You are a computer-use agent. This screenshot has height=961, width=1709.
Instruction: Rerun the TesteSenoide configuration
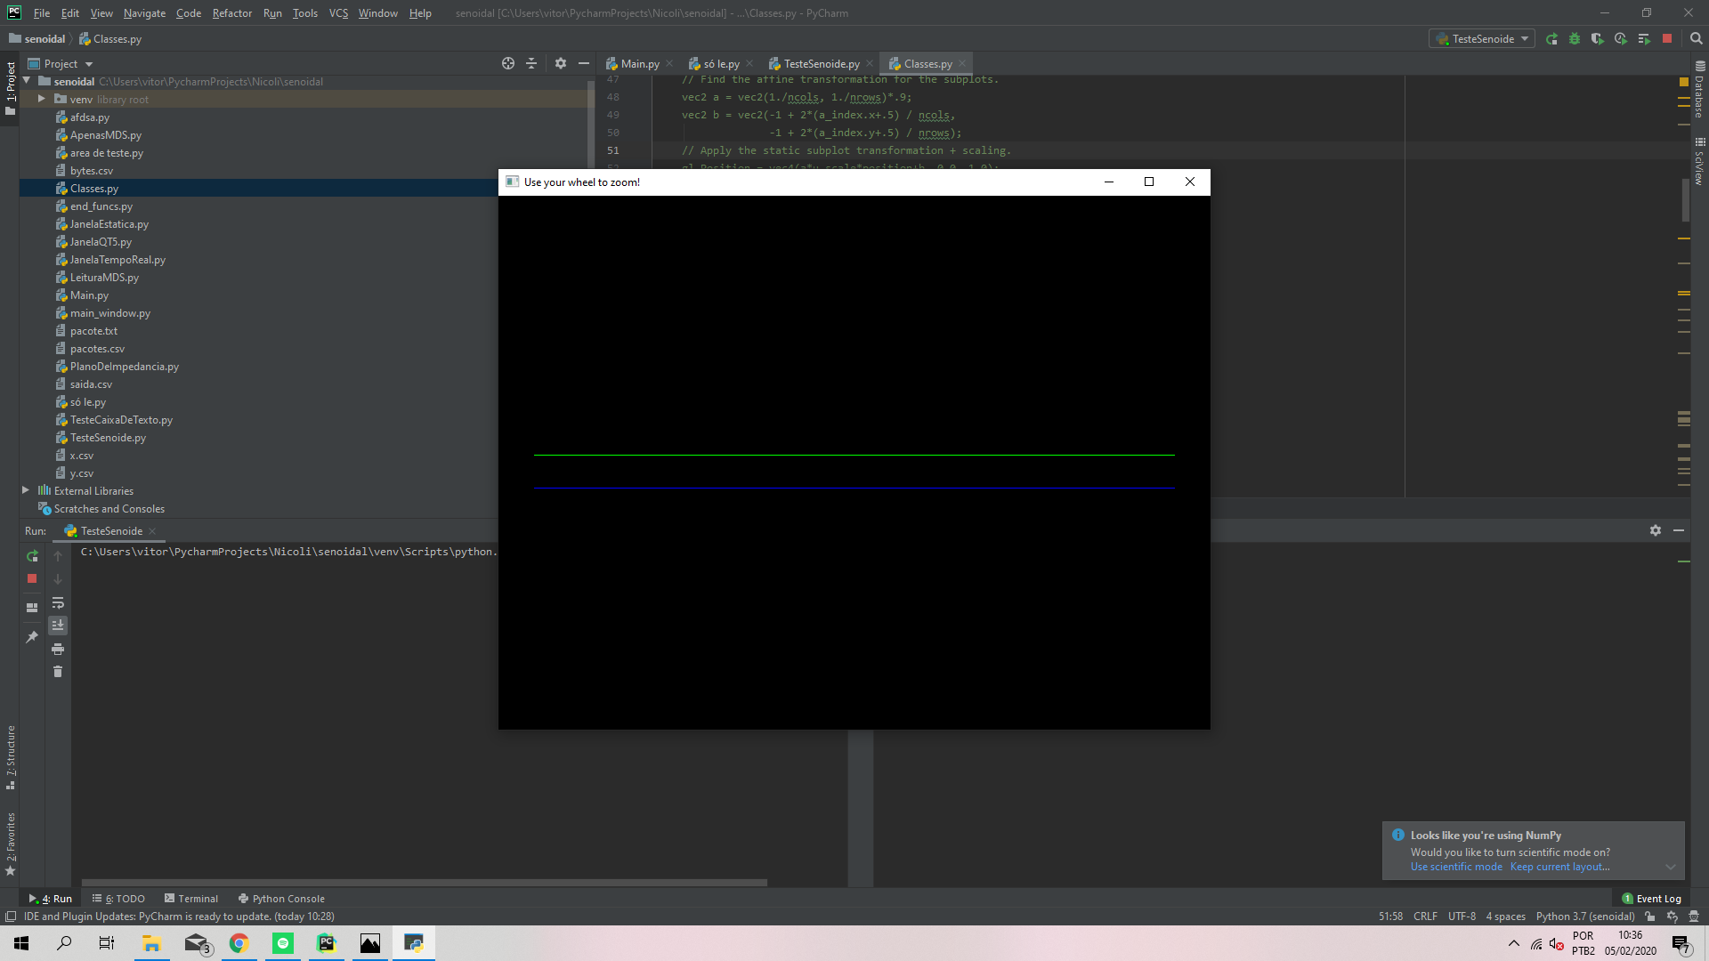pyautogui.click(x=1551, y=38)
